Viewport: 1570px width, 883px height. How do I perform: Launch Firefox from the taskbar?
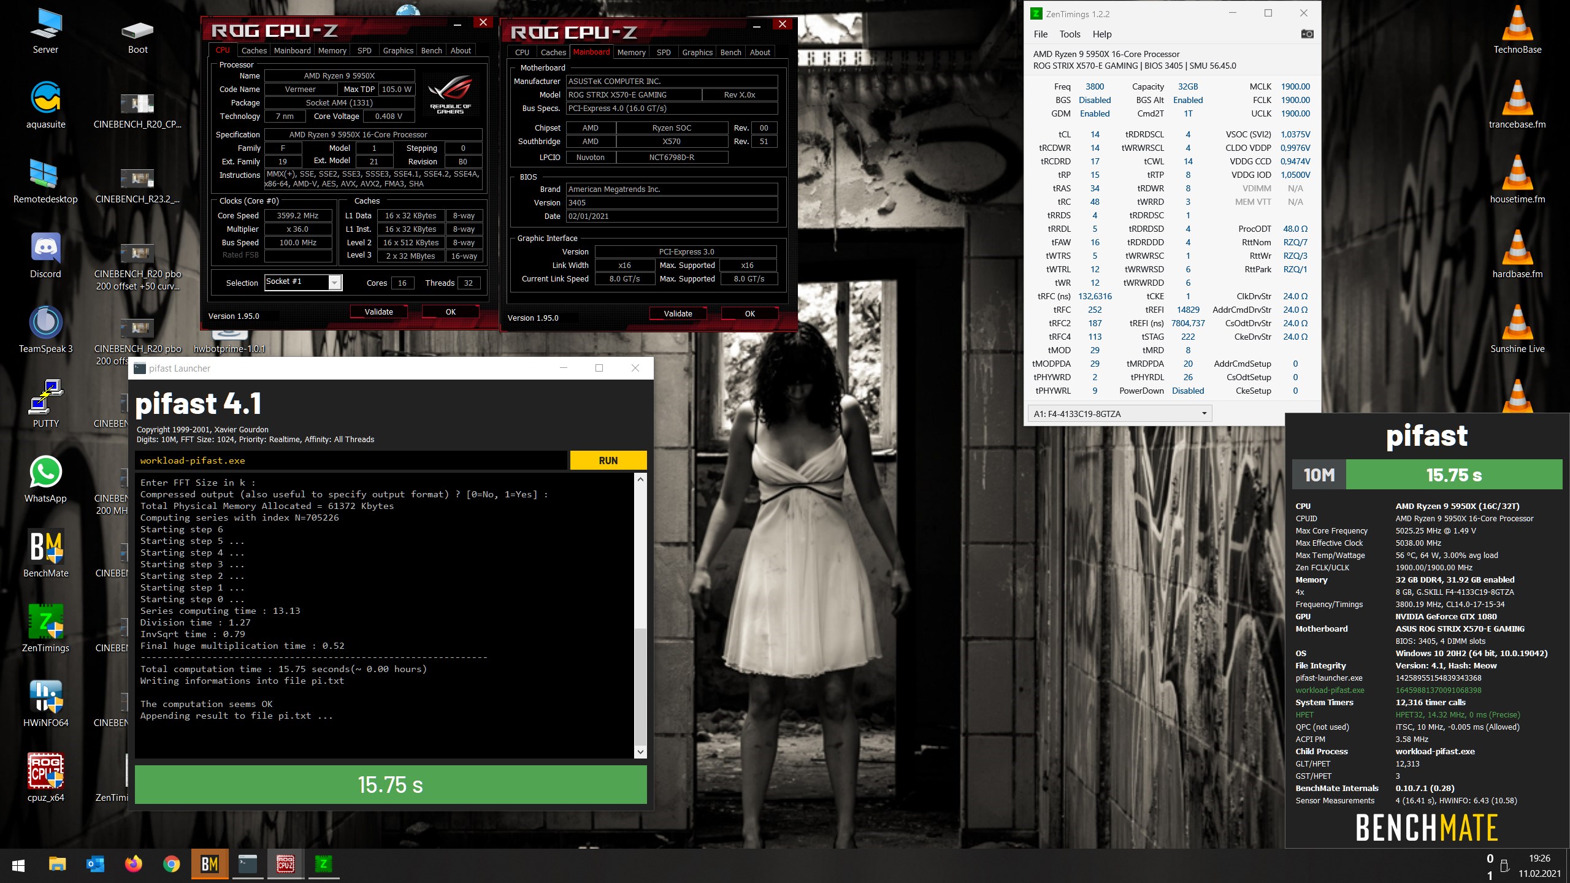click(x=133, y=865)
